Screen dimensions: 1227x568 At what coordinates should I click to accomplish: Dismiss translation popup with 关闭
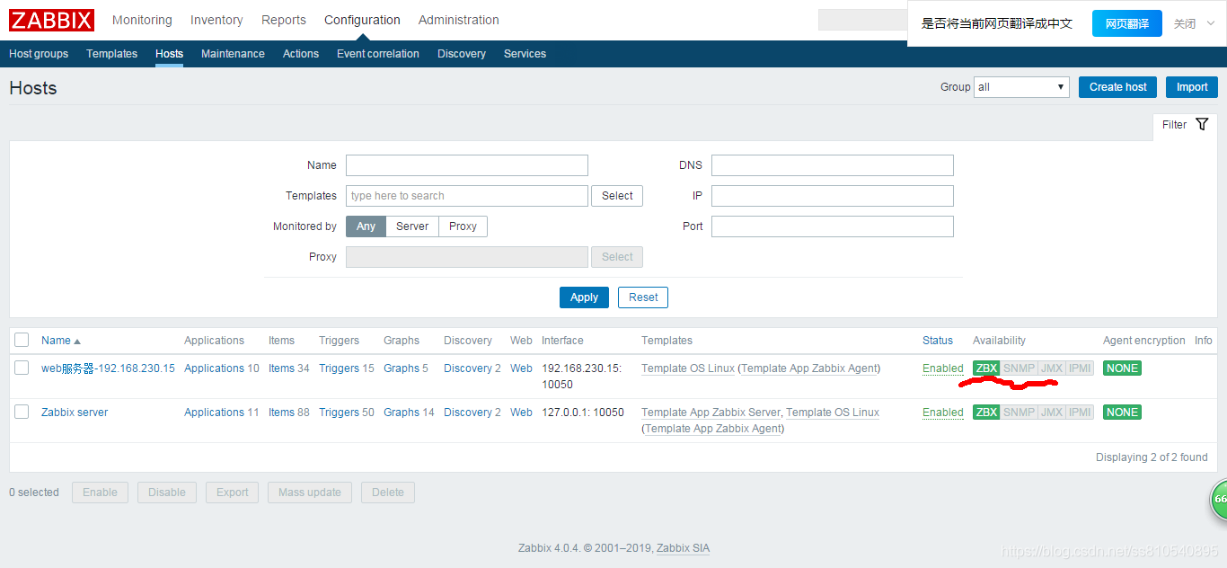click(x=1185, y=23)
